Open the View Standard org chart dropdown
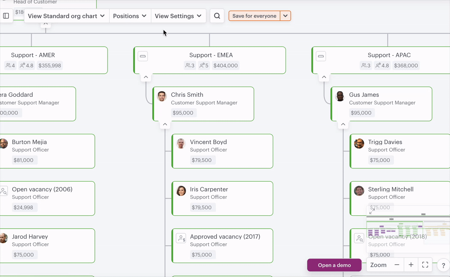Image resolution: width=450 pixels, height=277 pixels. click(x=66, y=16)
